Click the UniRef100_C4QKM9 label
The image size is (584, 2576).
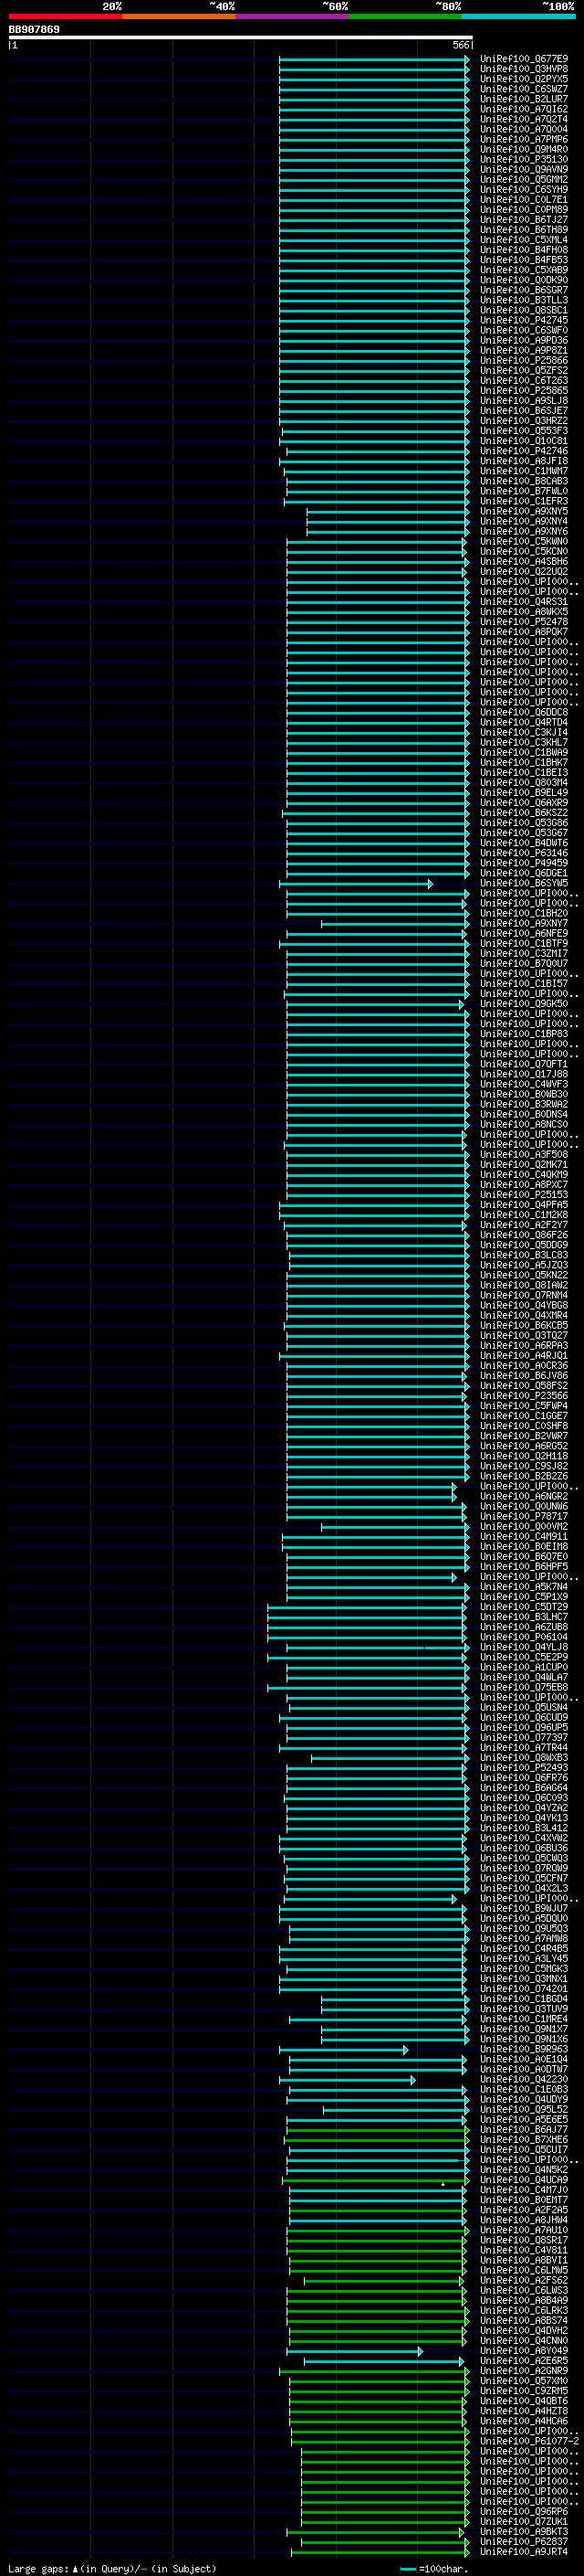pyautogui.click(x=524, y=1174)
